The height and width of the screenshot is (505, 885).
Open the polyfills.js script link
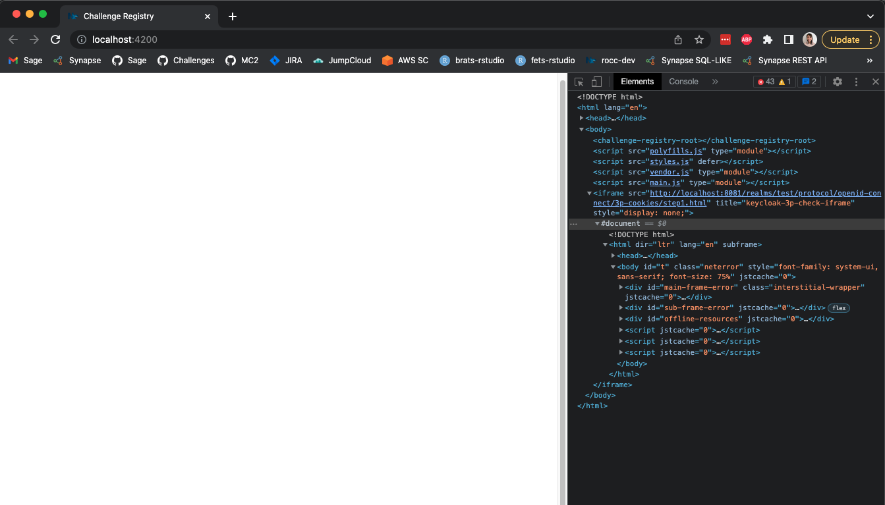coord(676,151)
